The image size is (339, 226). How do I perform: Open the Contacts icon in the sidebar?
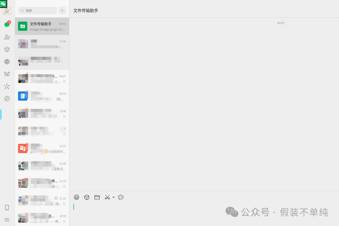[7, 37]
